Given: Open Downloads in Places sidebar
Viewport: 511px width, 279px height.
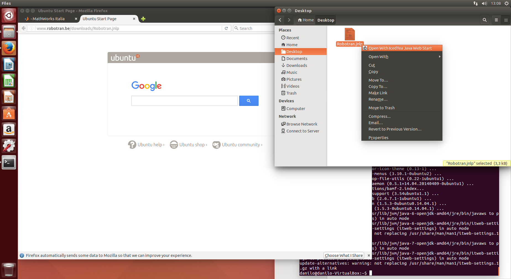Looking at the screenshot, I should coord(301,66).
